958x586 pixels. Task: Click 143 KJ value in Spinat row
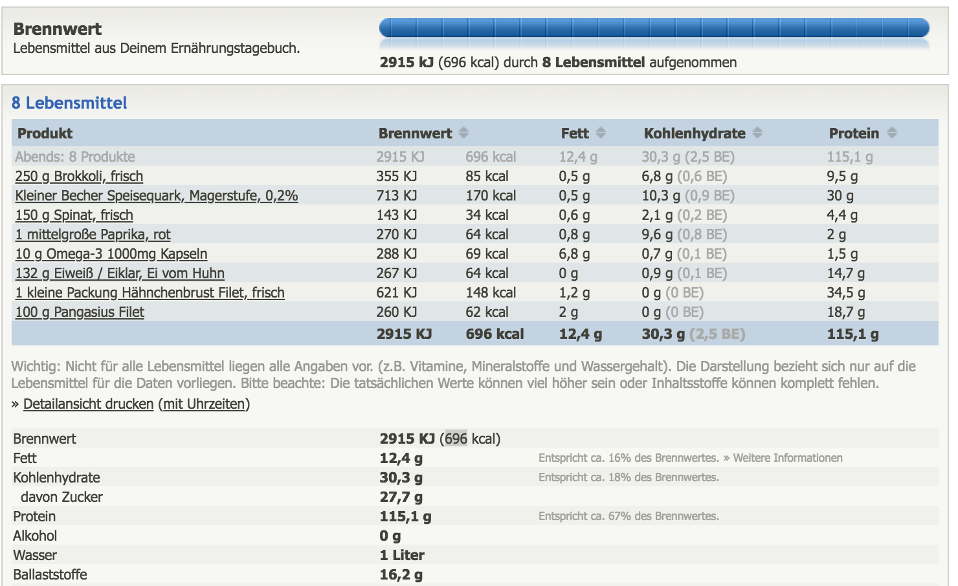(396, 215)
